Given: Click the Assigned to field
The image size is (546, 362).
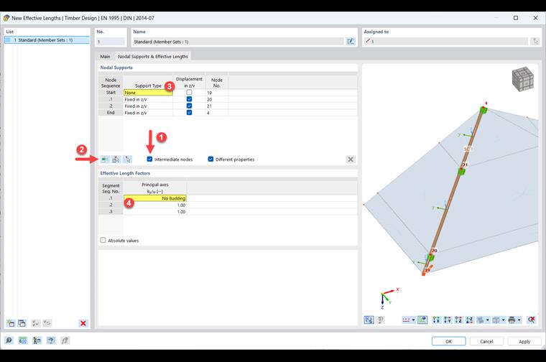Looking at the screenshot, I should [x=445, y=42].
